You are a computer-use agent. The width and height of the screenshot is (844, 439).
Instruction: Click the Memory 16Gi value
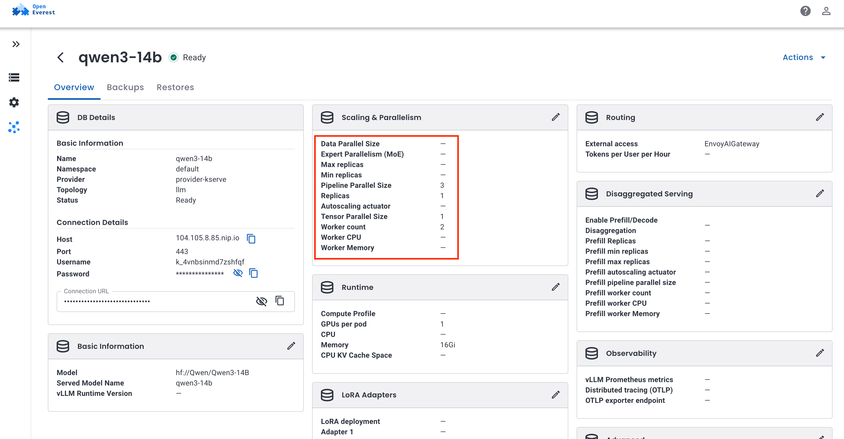click(x=447, y=345)
